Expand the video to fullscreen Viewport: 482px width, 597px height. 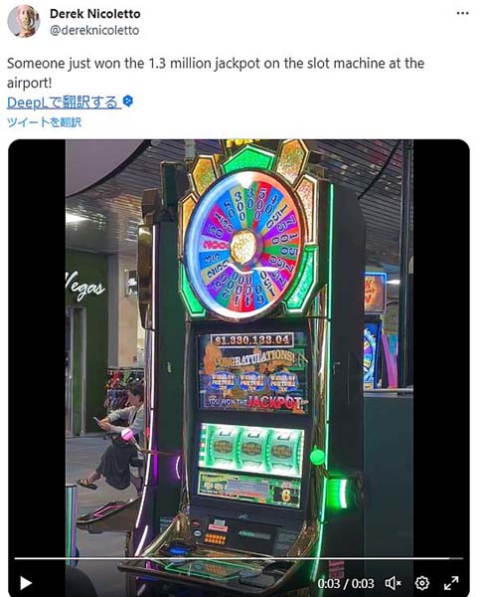(x=451, y=583)
